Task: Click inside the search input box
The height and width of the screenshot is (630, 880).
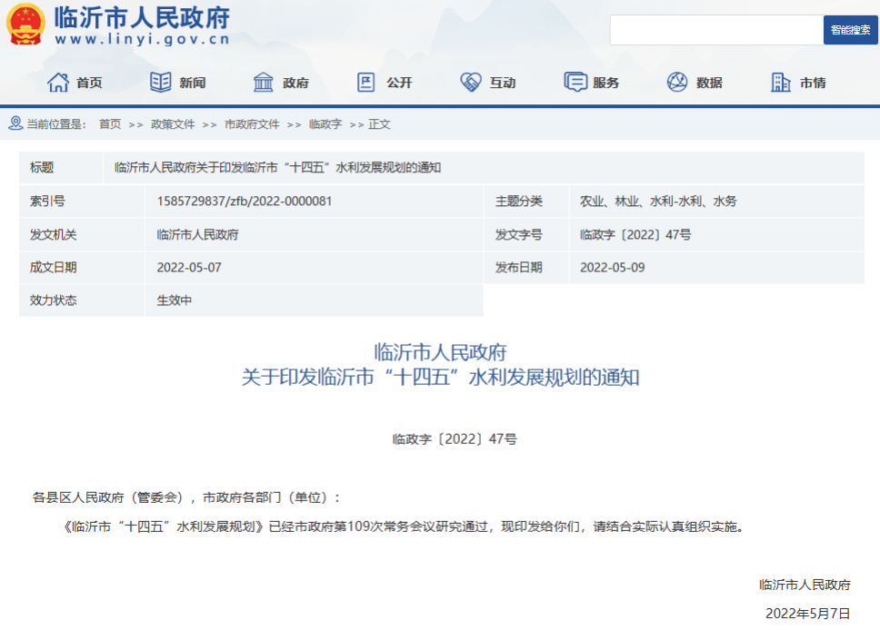Action: (716, 30)
